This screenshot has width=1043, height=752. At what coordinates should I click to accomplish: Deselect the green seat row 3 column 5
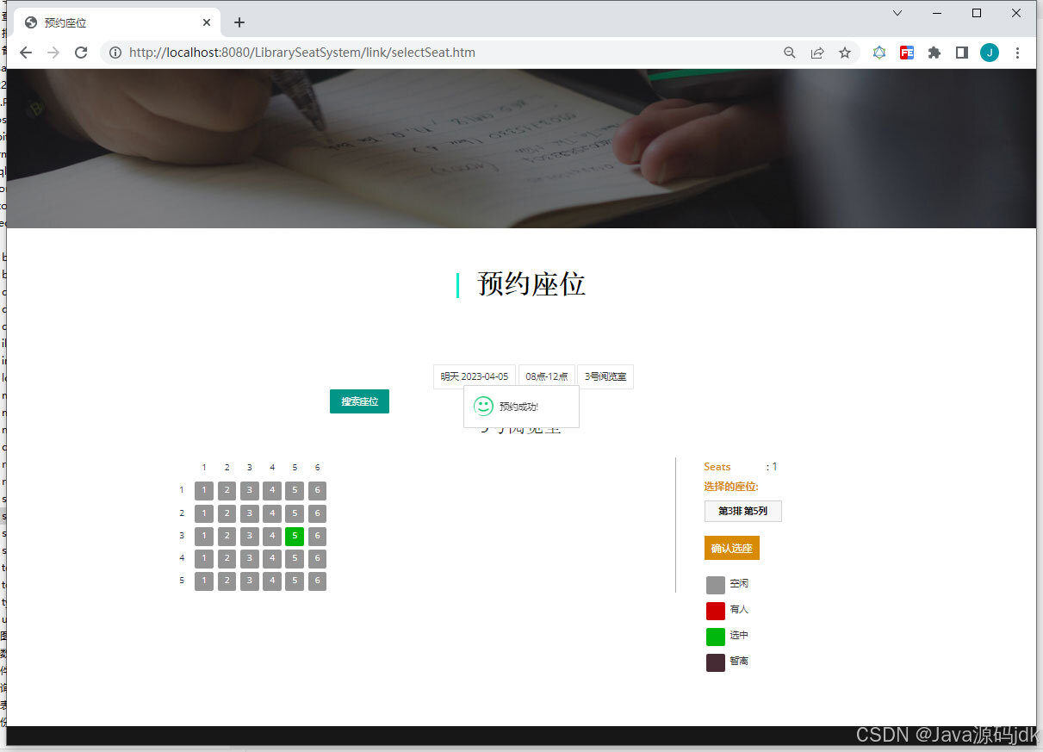coord(295,536)
